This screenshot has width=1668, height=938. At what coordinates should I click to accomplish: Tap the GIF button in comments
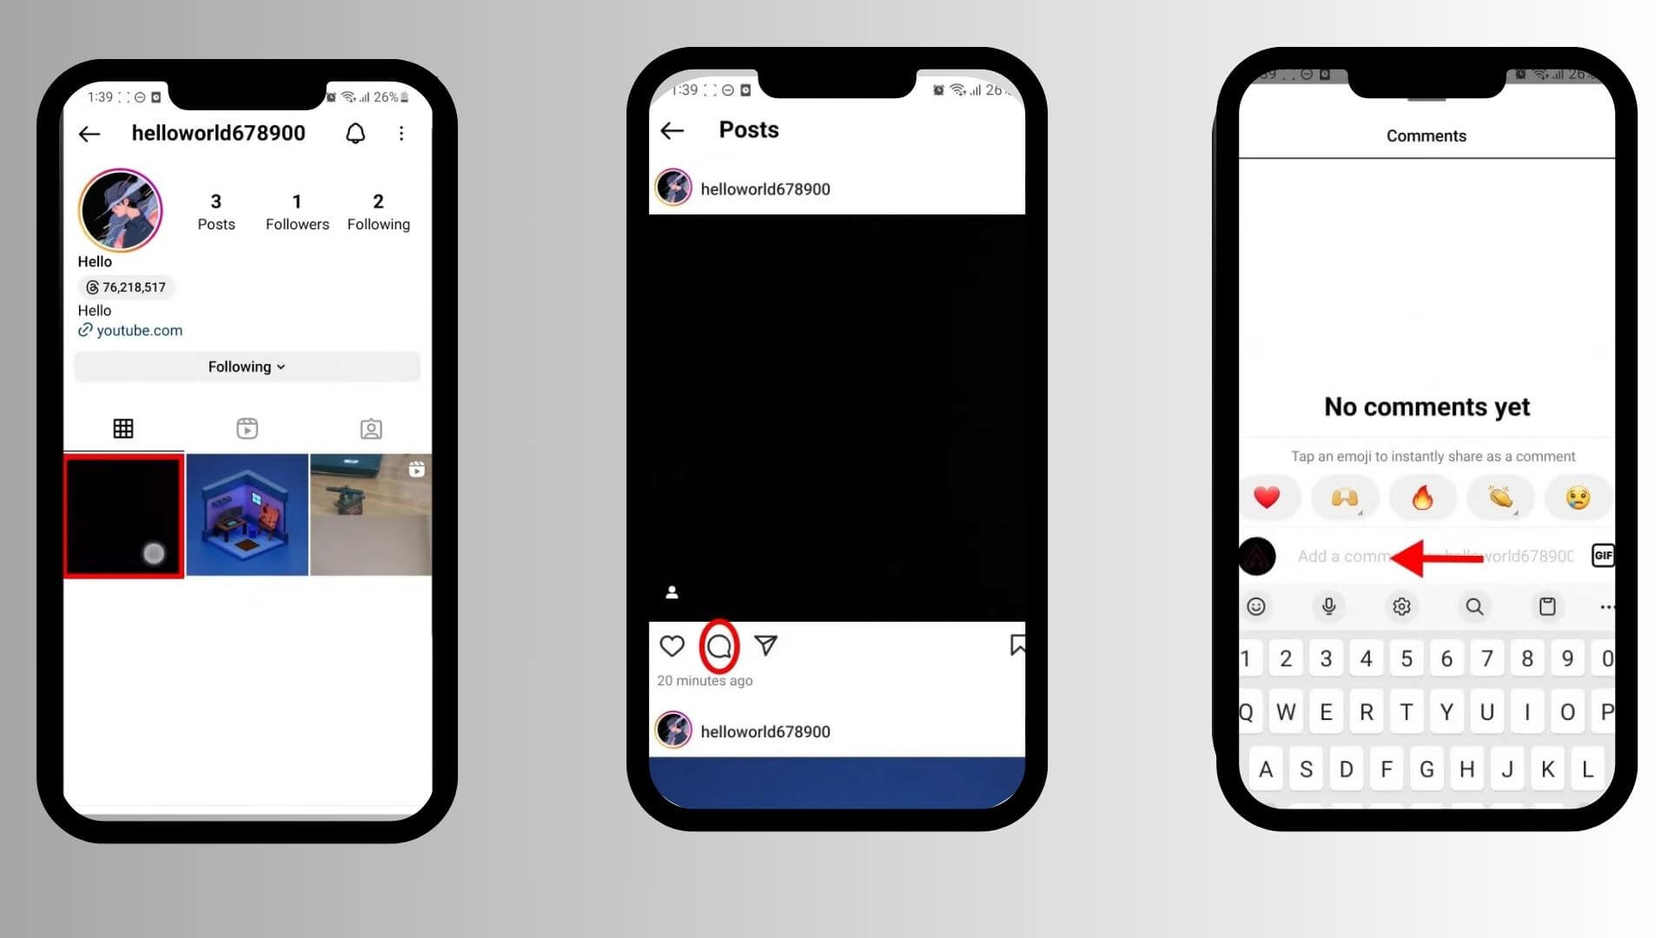tap(1603, 556)
